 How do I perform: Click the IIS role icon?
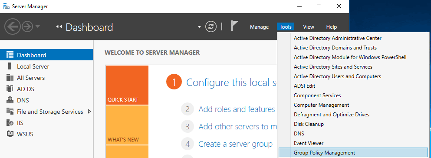10,122
